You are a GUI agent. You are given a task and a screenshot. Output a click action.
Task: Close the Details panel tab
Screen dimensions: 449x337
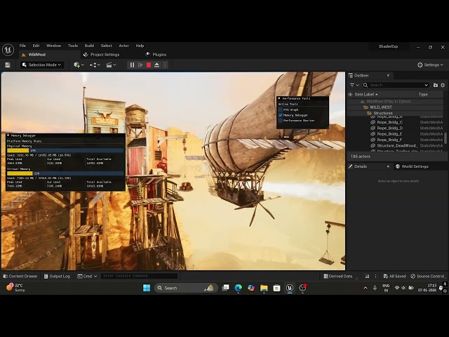pyautogui.click(x=388, y=166)
